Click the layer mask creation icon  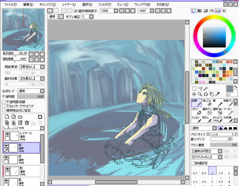[x=40, y=117]
